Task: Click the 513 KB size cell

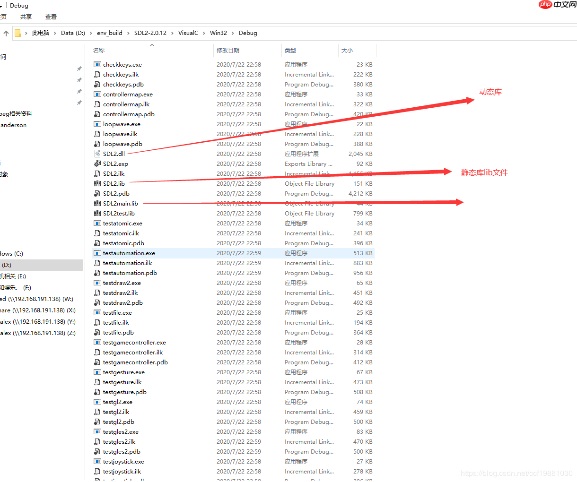Action: [x=363, y=253]
